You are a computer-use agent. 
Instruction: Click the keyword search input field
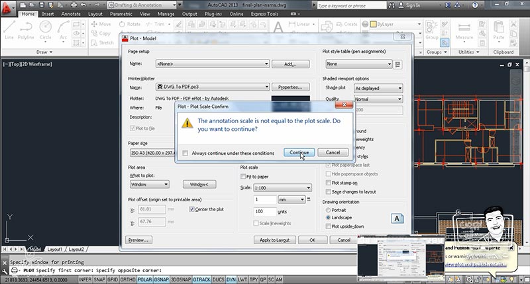click(351, 5)
